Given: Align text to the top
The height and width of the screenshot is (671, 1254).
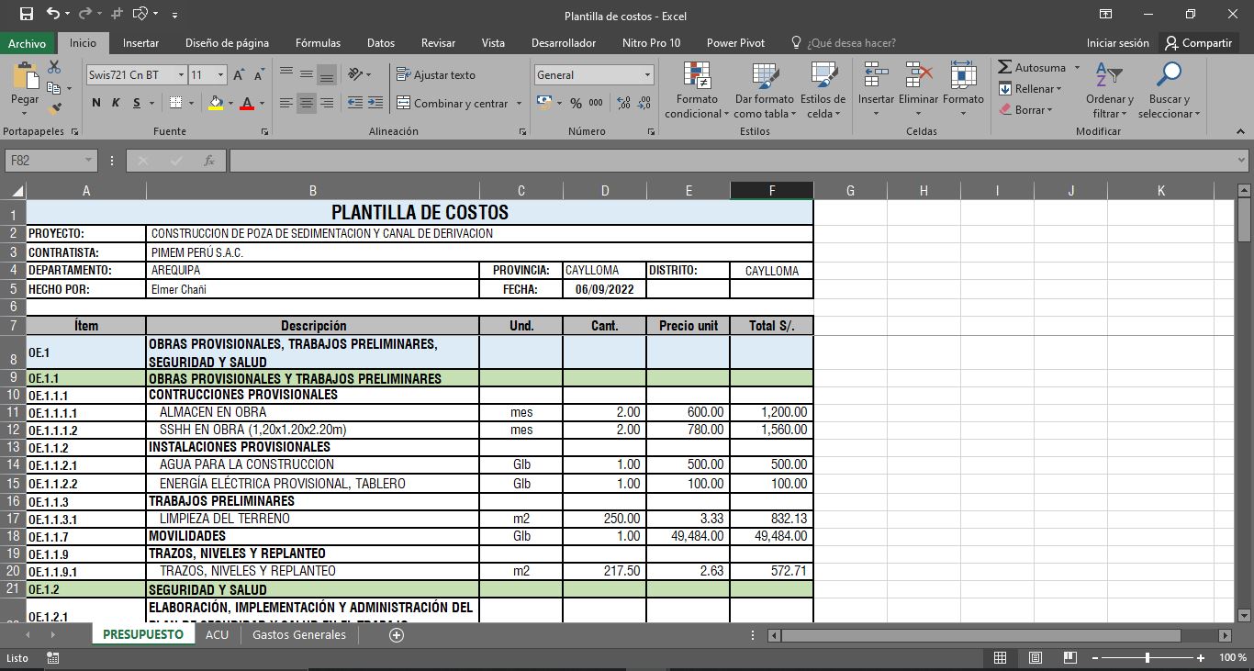Looking at the screenshot, I should point(286,73).
